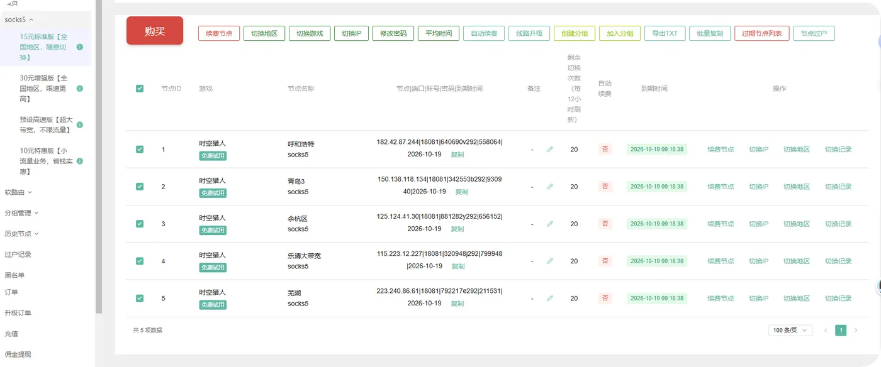881x367 pixels.
Task: Click info icon beside 30元增强版 menu item
Action: coord(80,89)
